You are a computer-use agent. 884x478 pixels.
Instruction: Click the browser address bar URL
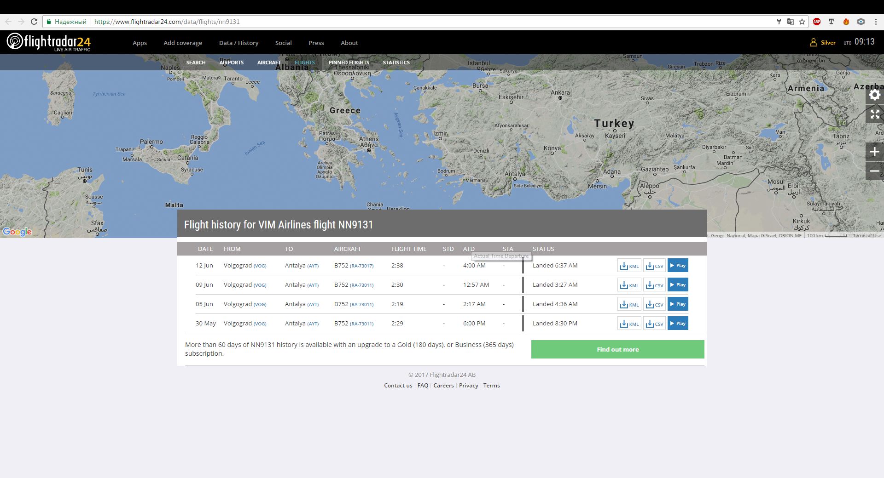click(167, 22)
